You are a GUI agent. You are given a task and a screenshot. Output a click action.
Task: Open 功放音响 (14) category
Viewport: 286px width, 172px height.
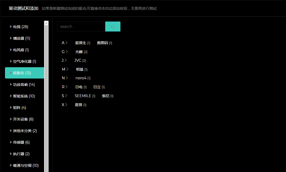pos(24,85)
